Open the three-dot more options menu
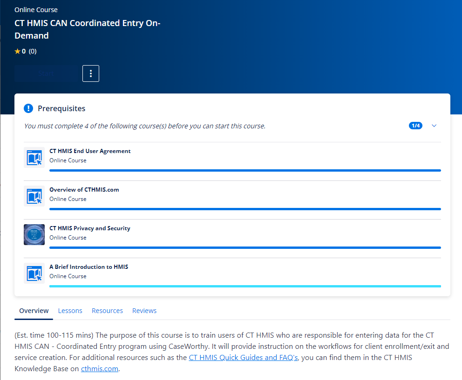 click(x=91, y=73)
